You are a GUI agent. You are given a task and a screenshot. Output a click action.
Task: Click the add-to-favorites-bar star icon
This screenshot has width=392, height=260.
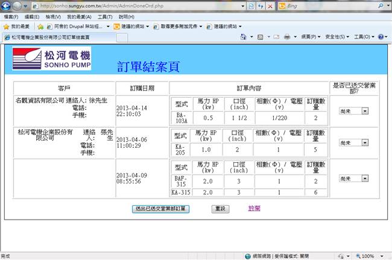click(x=40, y=27)
